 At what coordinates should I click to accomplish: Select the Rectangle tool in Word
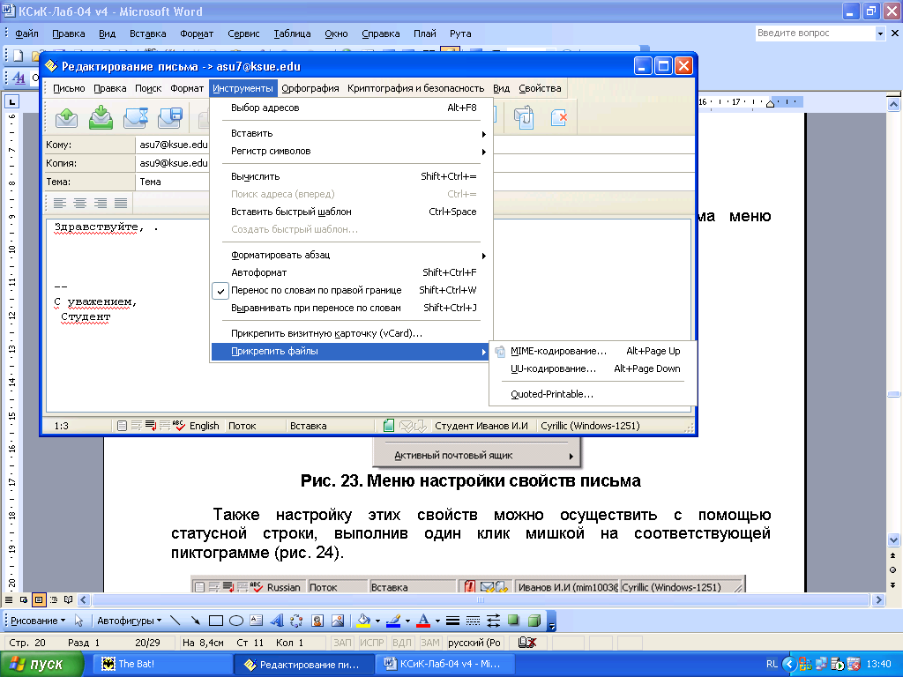[x=216, y=621]
